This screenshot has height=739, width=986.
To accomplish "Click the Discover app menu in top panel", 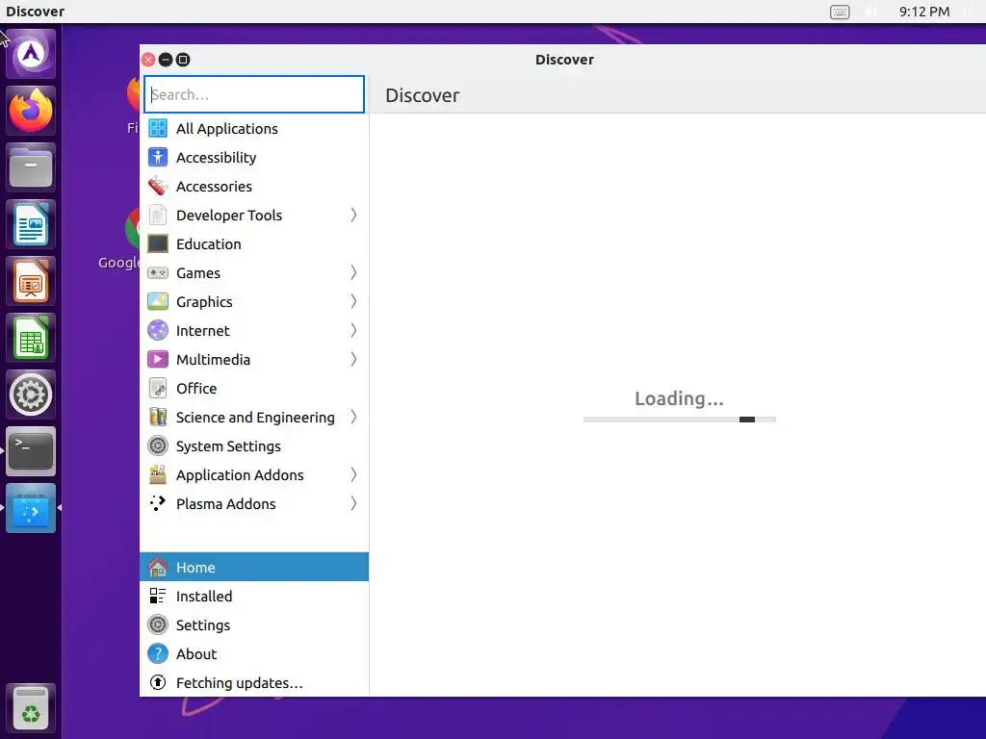I will pos(36,12).
